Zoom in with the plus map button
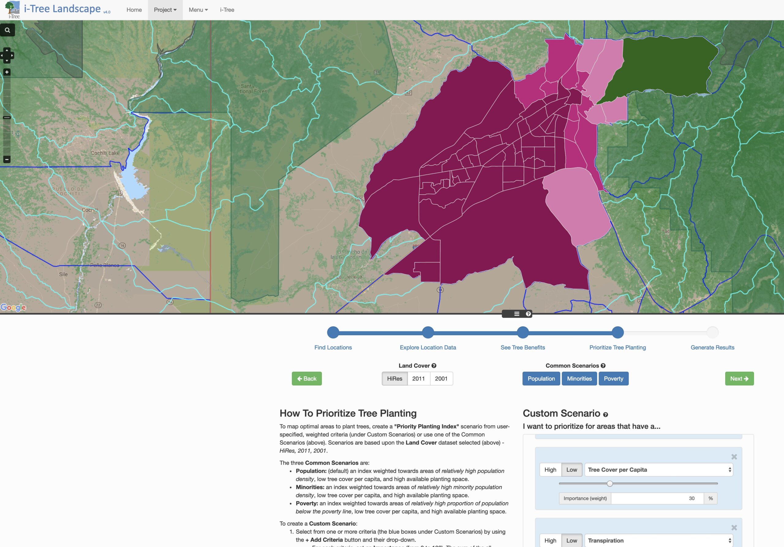The image size is (784, 547). coord(7,72)
